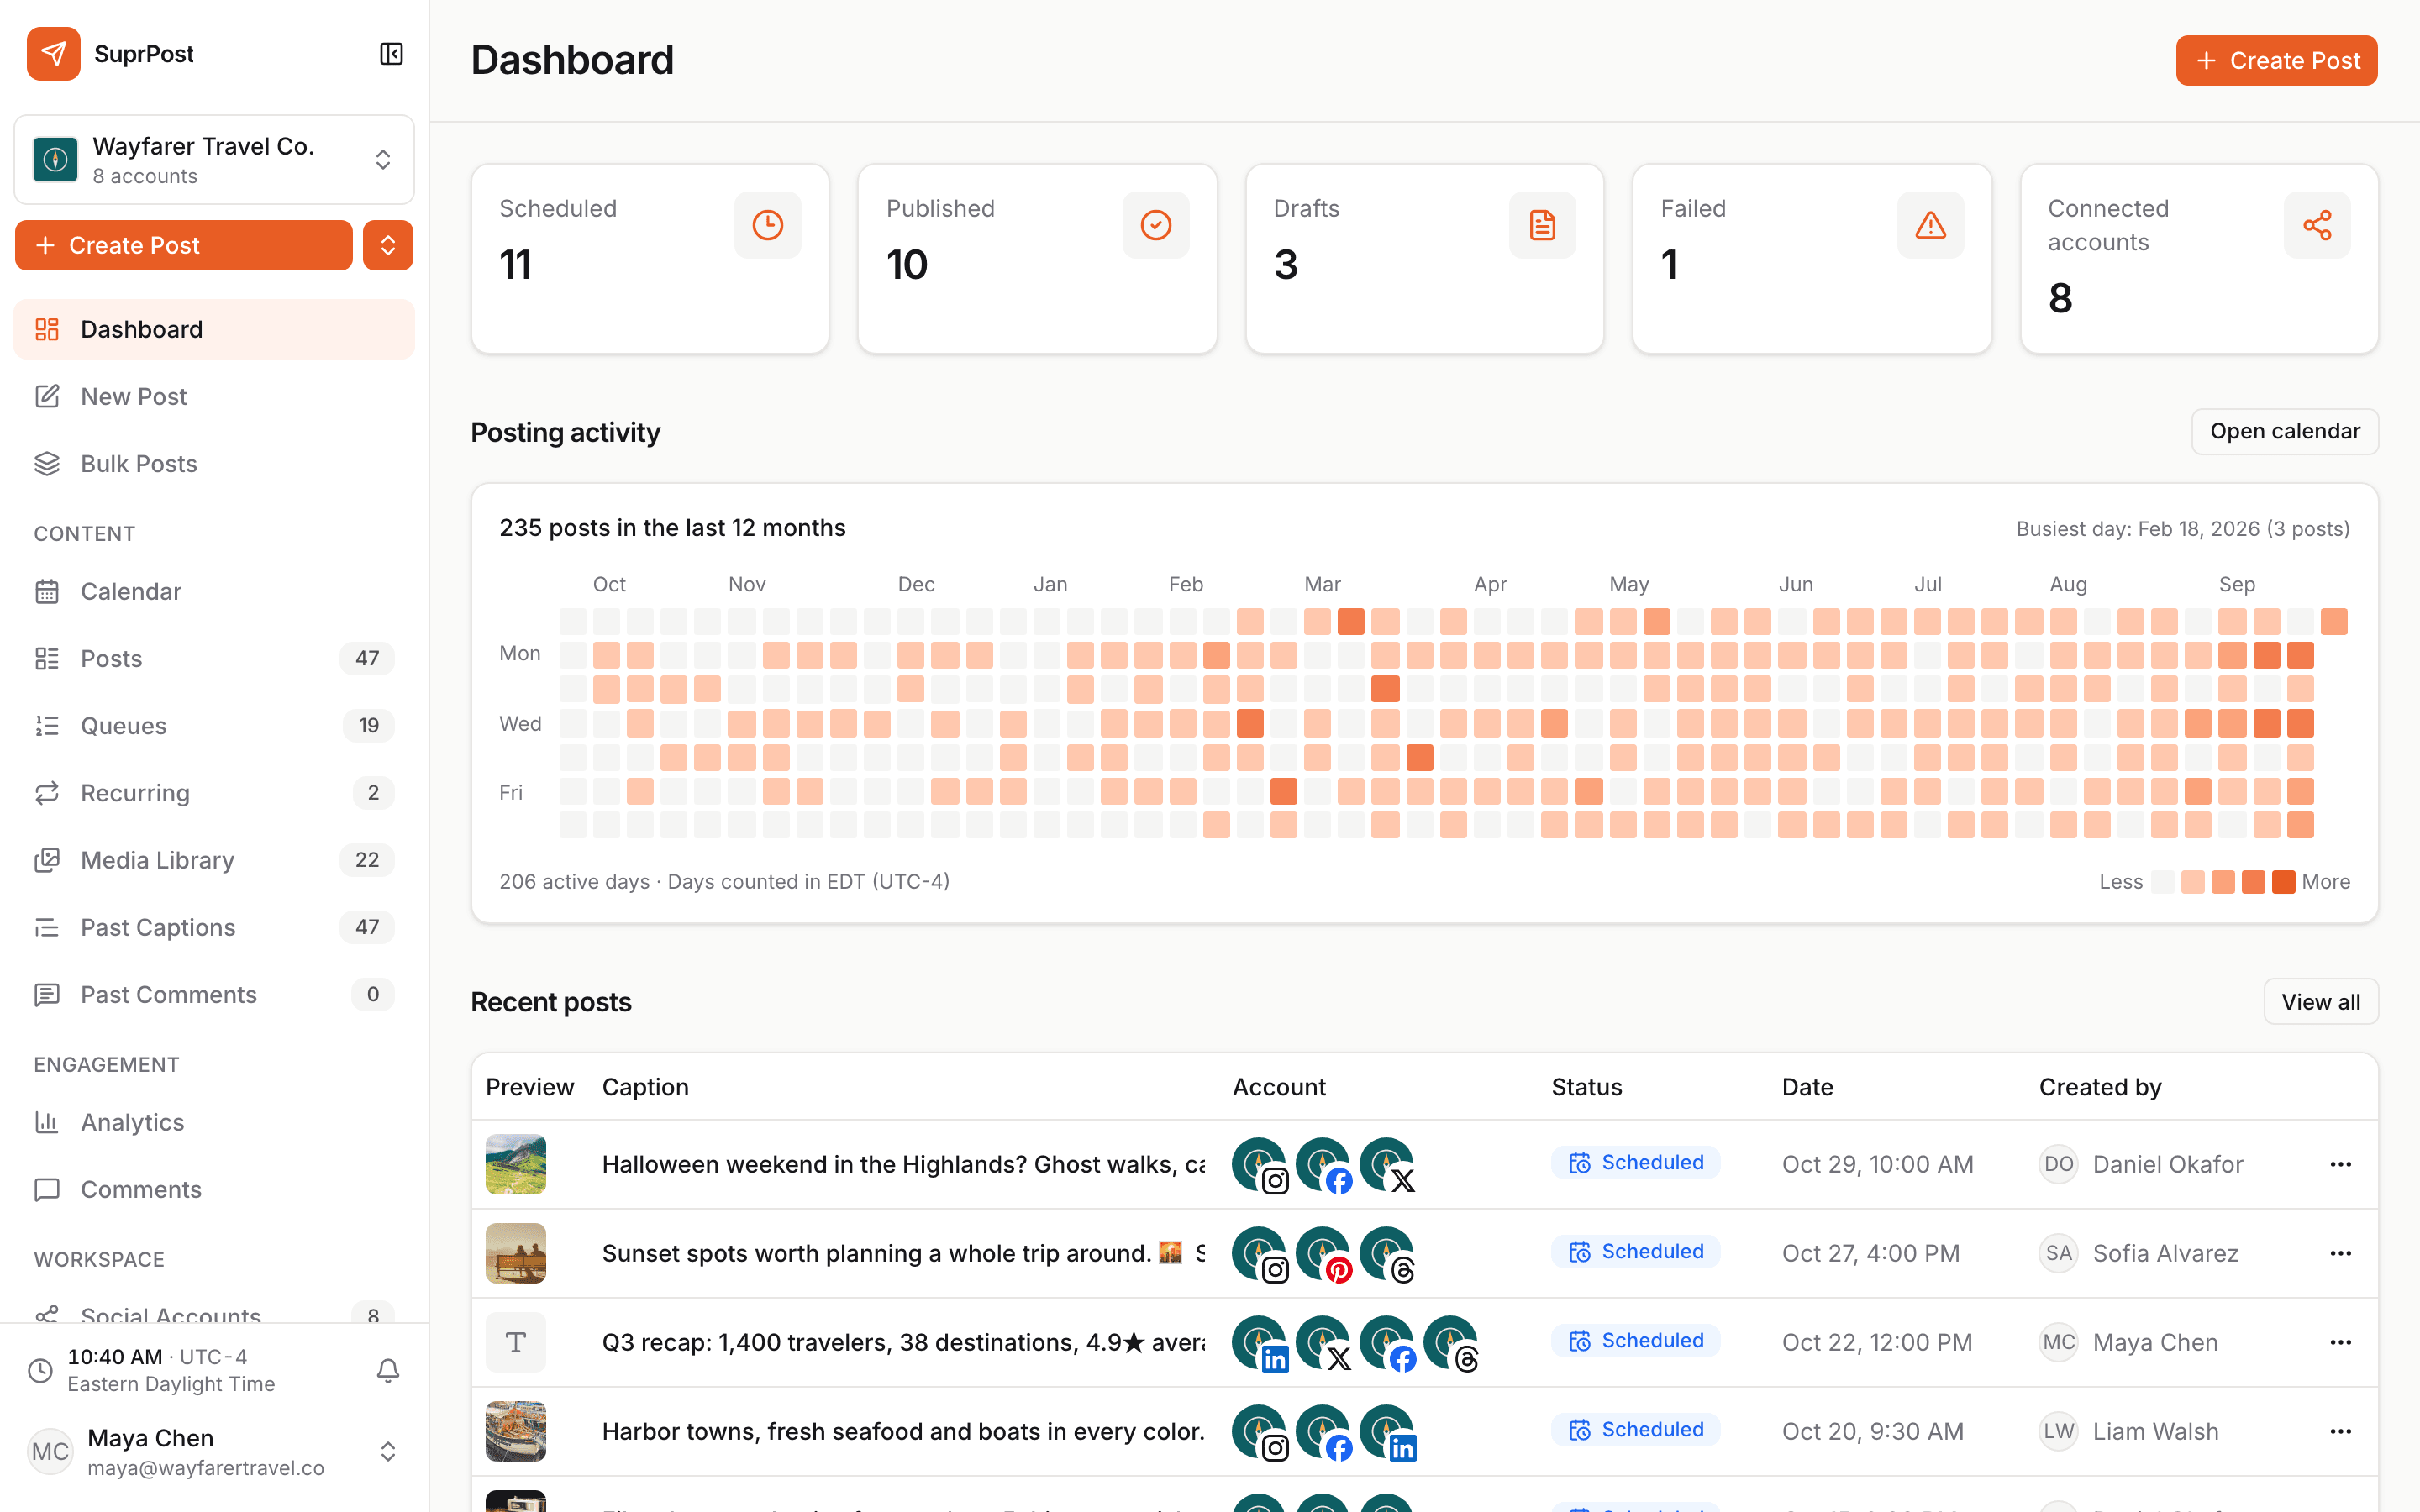Open Past Captions
Viewport: 2420px width, 1512px height.
click(214, 927)
